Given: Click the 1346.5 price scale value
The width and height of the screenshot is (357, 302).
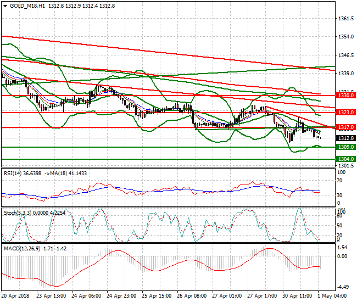Looking at the screenshot, I should [346, 55].
